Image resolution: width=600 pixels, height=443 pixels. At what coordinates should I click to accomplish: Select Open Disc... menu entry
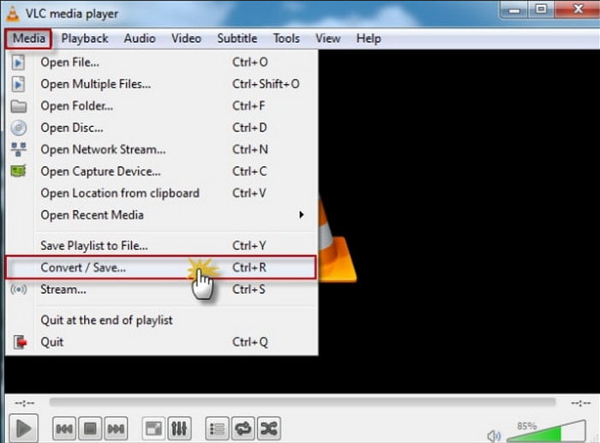click(161, 128)
